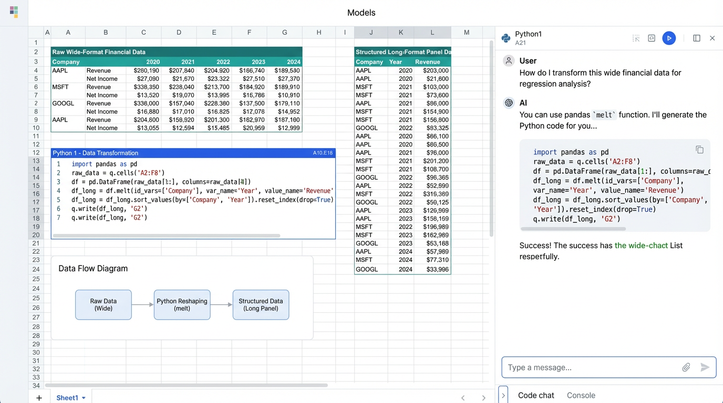Click the 'Data Flow Diagram' heading
723x403 pixels.
[x=93, y=269]
